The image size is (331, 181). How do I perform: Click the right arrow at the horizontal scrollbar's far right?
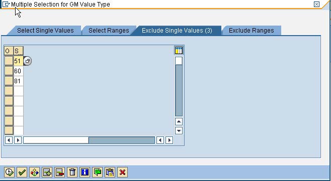click(x=170, y=140)
